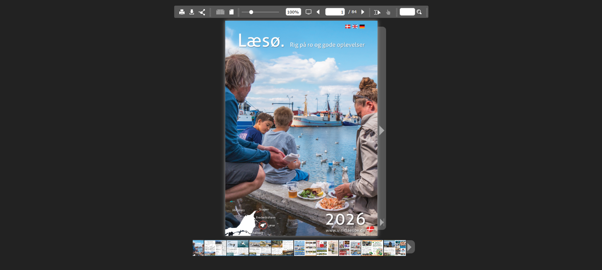Click the page number input field
Screen dimensions: 602x270
coord(335,12)
